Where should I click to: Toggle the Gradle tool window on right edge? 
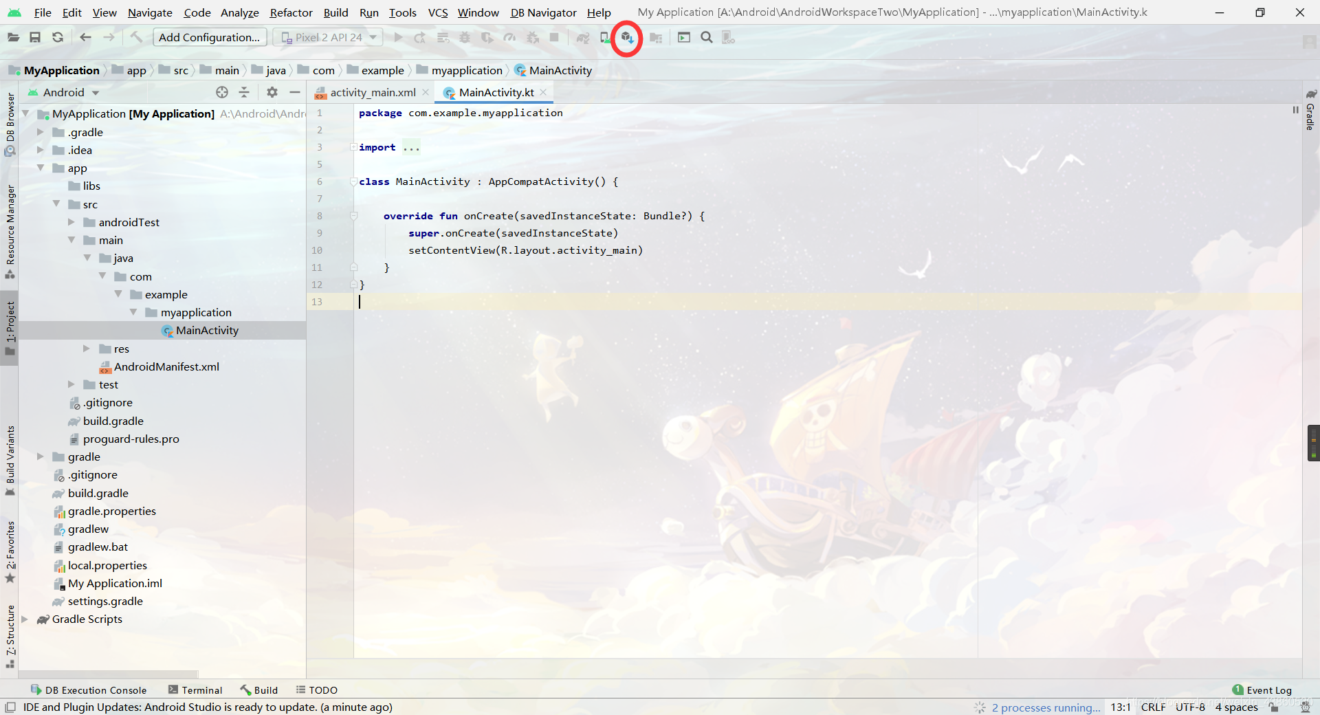(1310, 110)
